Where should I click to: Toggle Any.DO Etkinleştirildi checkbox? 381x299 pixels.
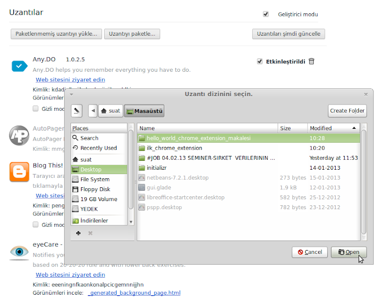click(260, 61)
